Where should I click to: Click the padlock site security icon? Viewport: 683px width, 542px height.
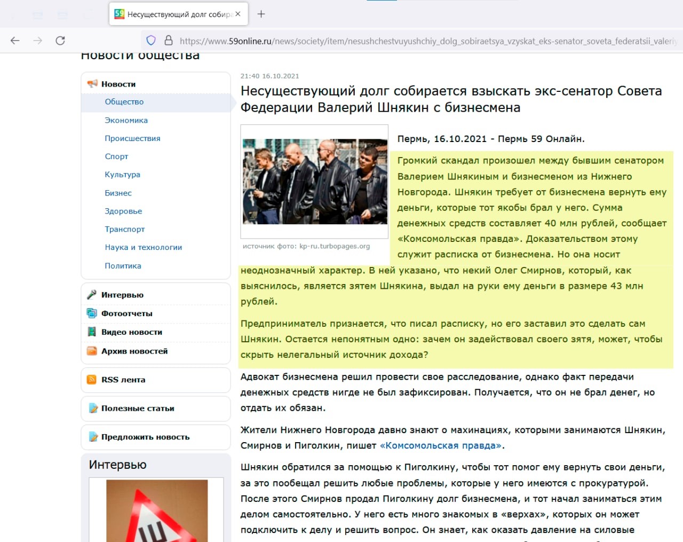[169, 41]
